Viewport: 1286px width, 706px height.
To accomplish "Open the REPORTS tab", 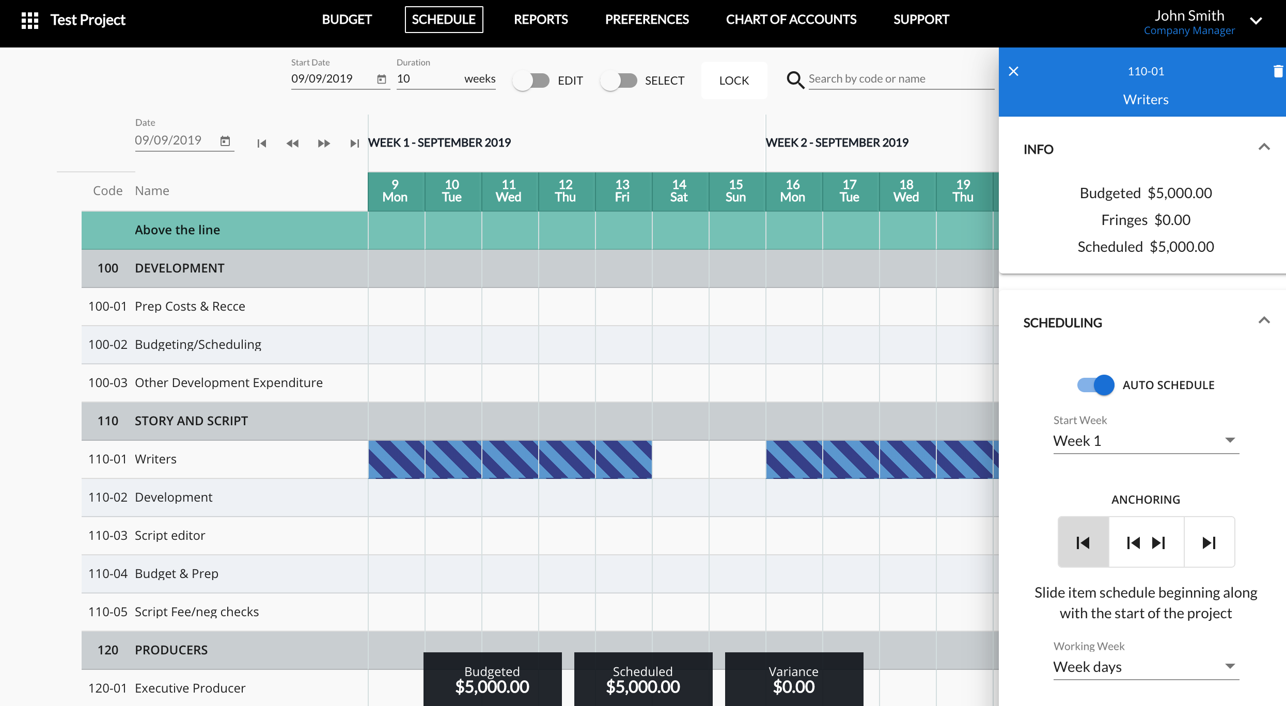I will coord(541,20).
